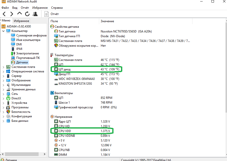
Task: Select the CPU VDD voltage row
Action: 82,131
